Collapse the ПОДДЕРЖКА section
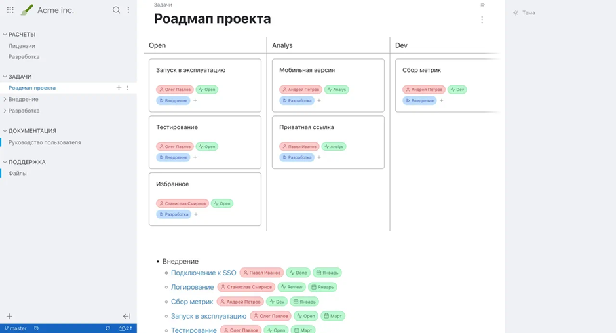The height and width of the screenshot is (333, 616). click(x=5, y=162)
